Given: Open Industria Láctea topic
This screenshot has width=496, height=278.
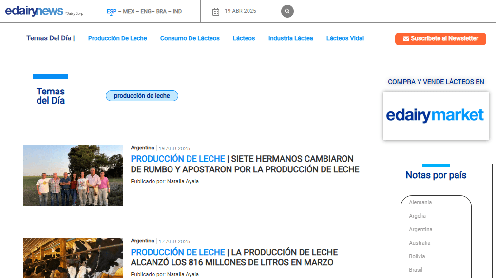Looking at the screenshot, I should pyautogui.click(x=291, y=38).
